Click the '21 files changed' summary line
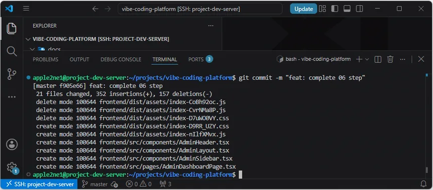Viewport: 433px width, 190px height. pyautogui.click(x=124, y=94)
